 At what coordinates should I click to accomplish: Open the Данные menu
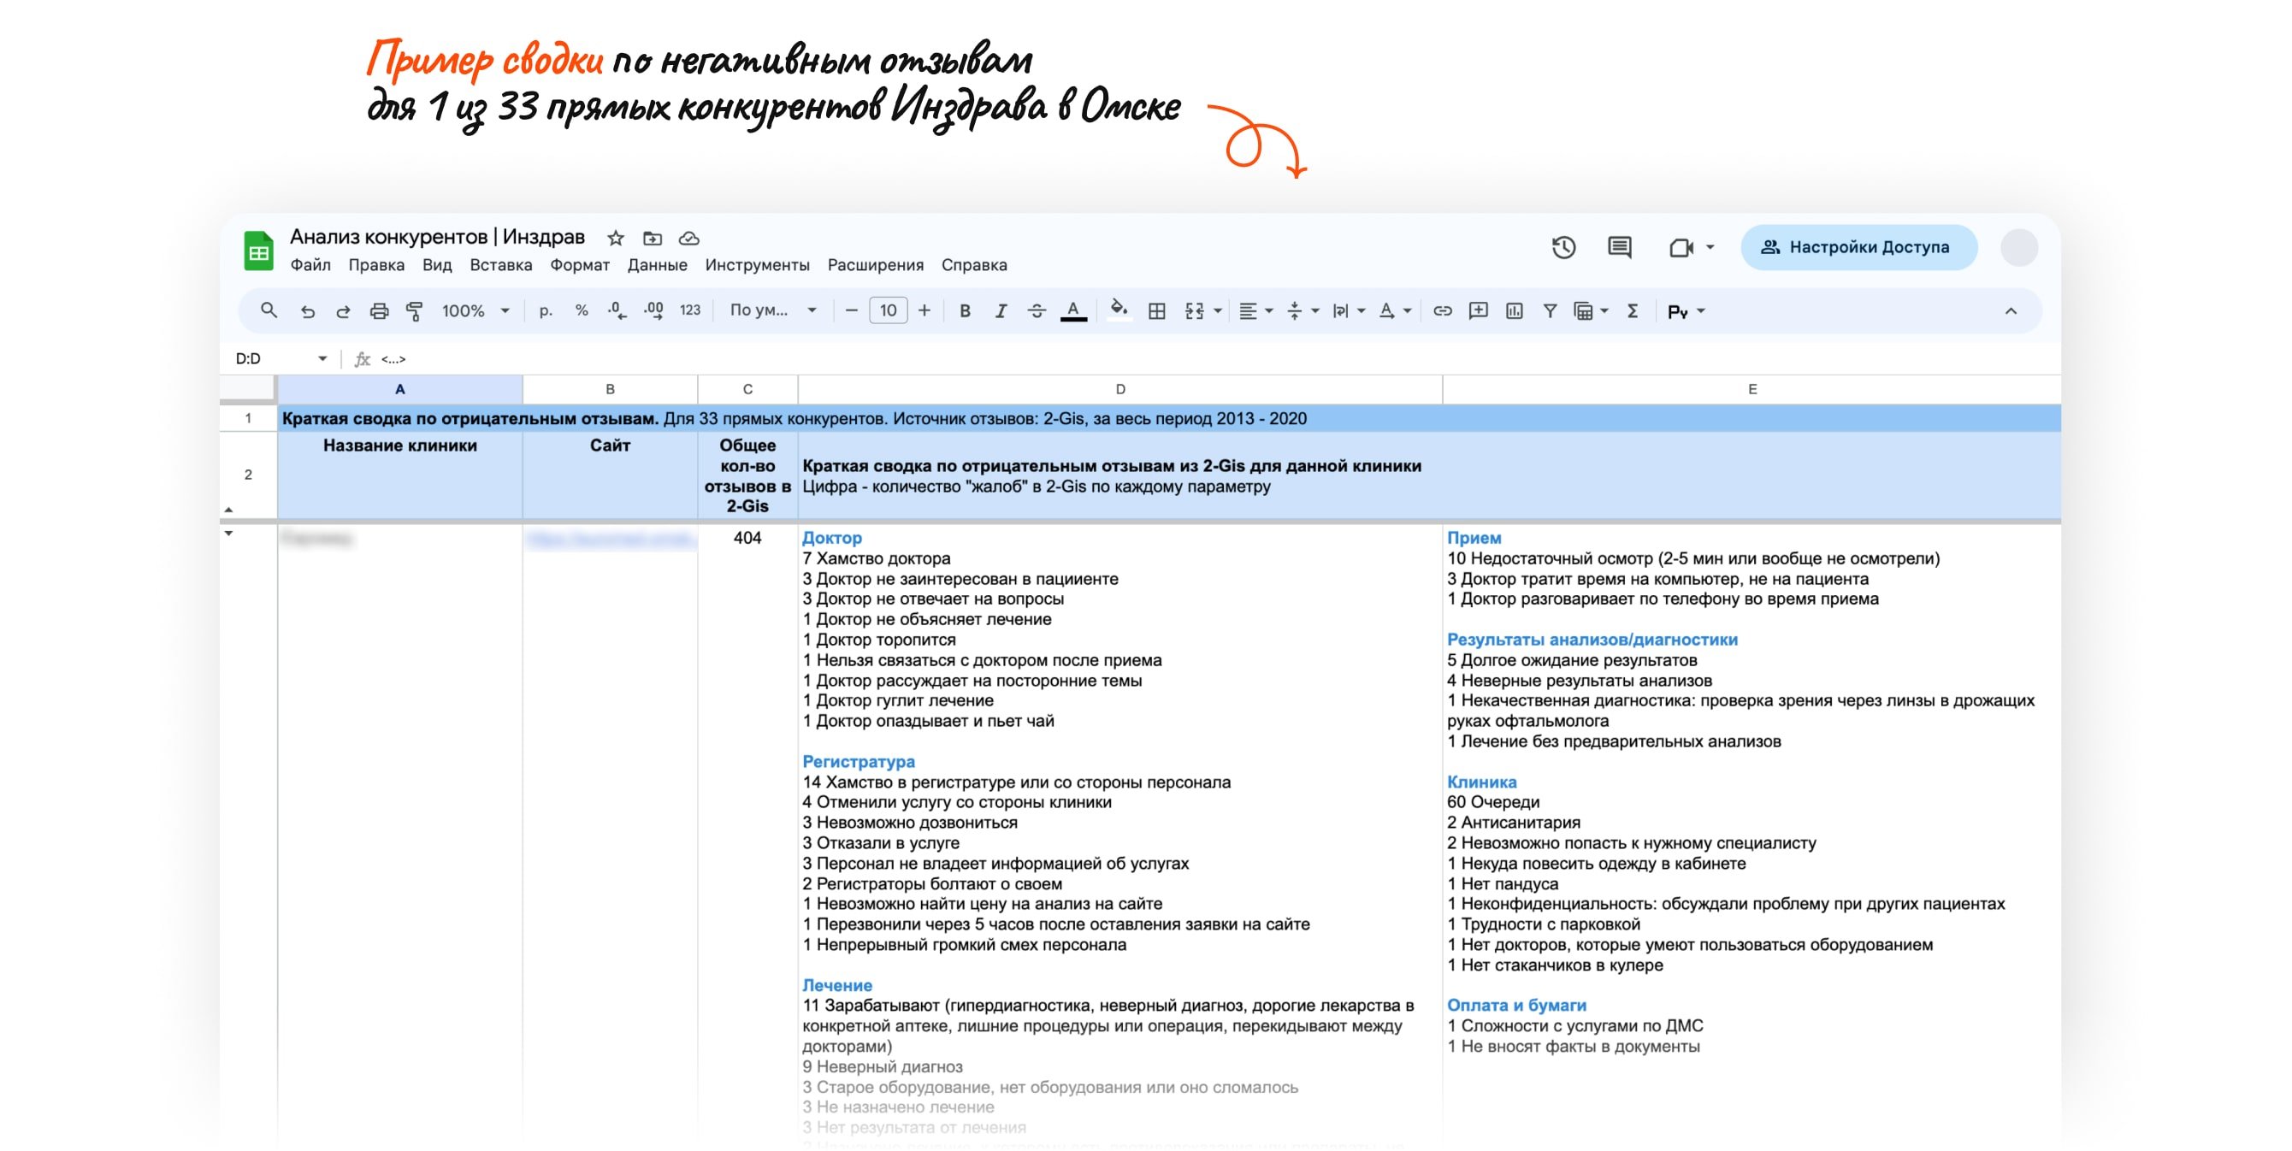657,265
